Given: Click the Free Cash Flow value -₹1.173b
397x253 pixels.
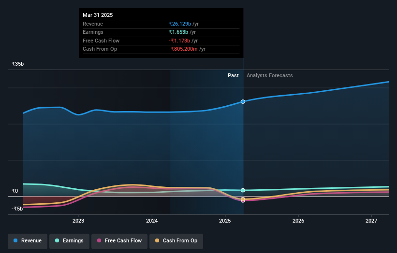Looking at the screenshot, I should (x=179, y=41).
